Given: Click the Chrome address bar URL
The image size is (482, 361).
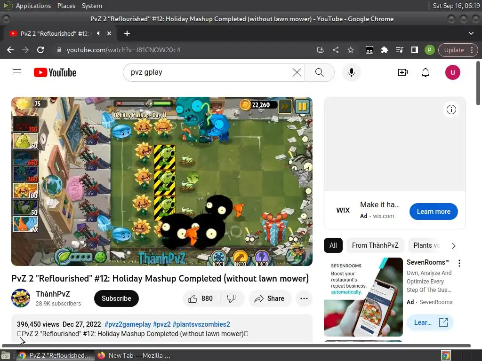Looking at the screenshot, I should click(x=123, y=50).
